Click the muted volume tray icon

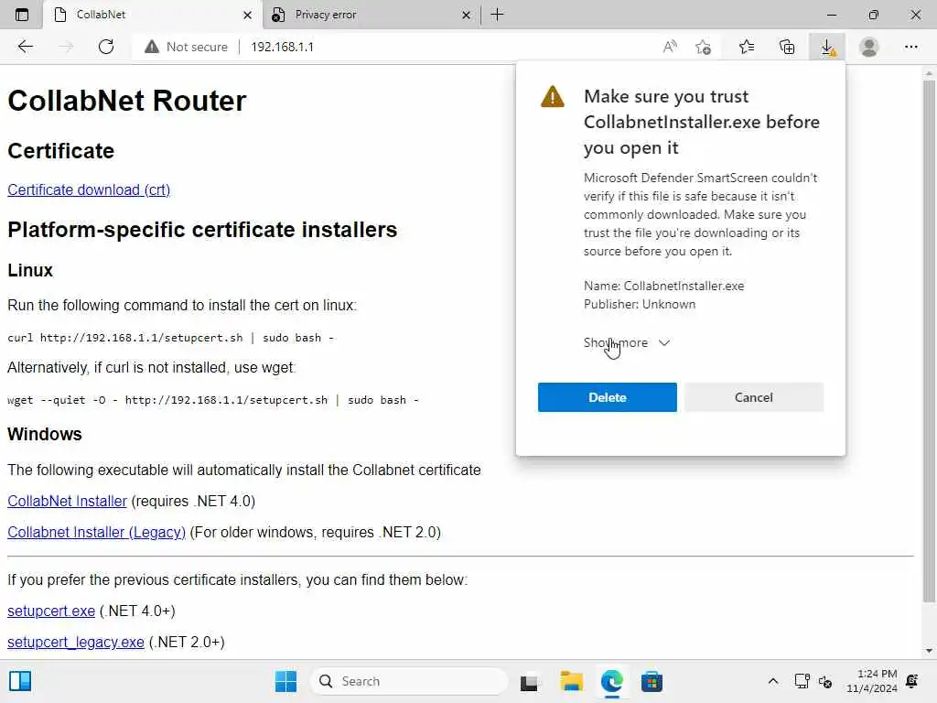826,681
